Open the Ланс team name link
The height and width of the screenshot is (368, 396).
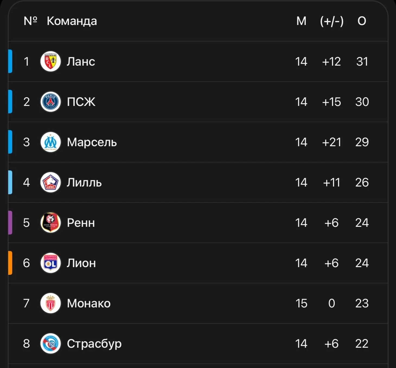pyautogui.click(x=81, y=62)
